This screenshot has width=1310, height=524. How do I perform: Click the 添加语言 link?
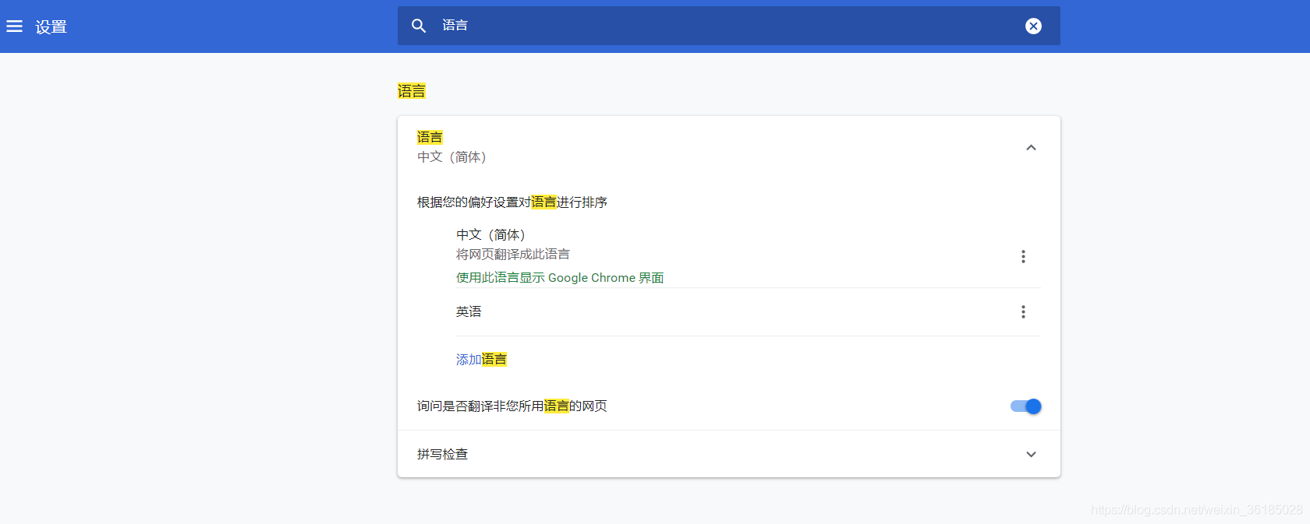pos(481,360)
